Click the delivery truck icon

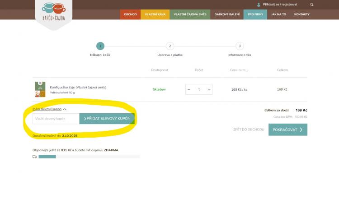click(35, 157)
